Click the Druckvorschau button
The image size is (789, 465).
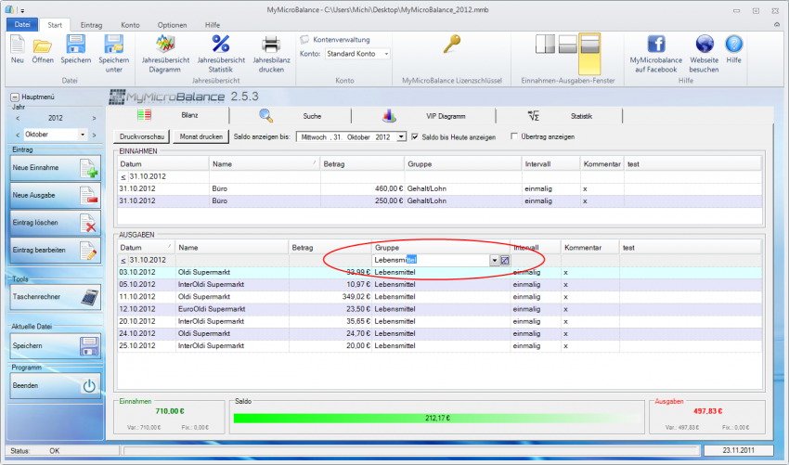[x=141, y=136]
